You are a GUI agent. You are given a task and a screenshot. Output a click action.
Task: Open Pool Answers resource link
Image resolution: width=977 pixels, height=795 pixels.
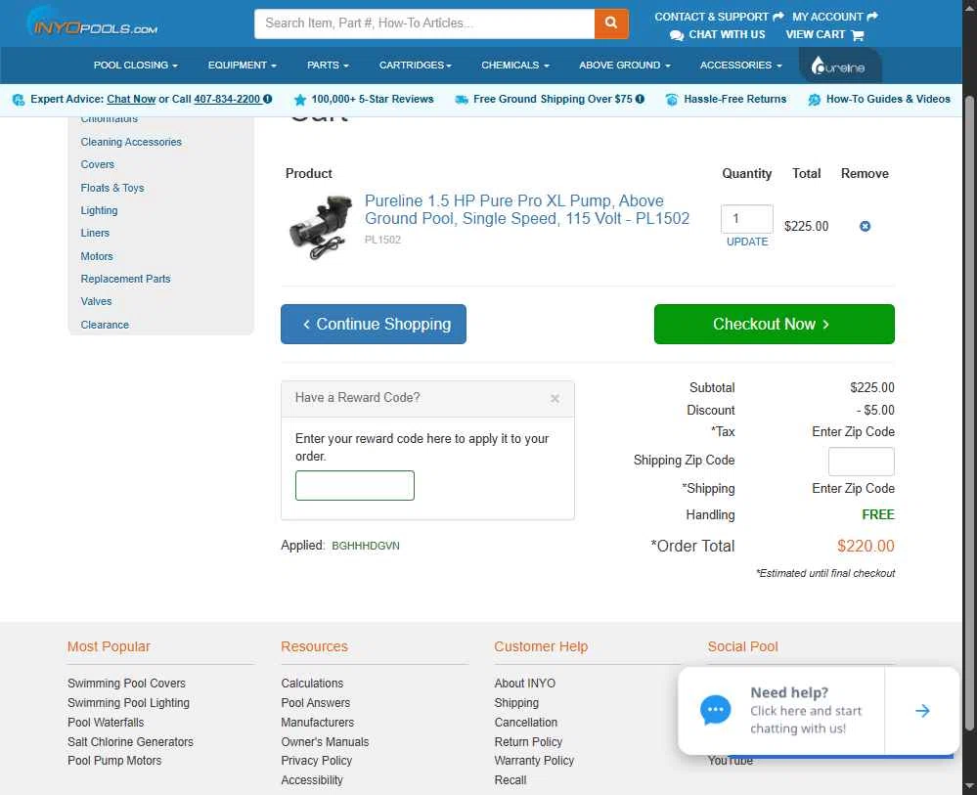[315, 703]
